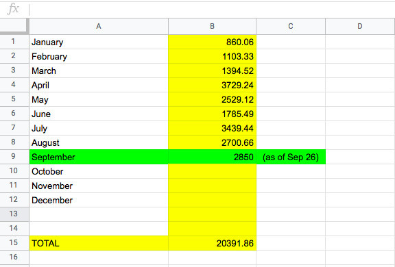Select the 2850 September value cell
The image size is (395, 267).
(213, 157)
